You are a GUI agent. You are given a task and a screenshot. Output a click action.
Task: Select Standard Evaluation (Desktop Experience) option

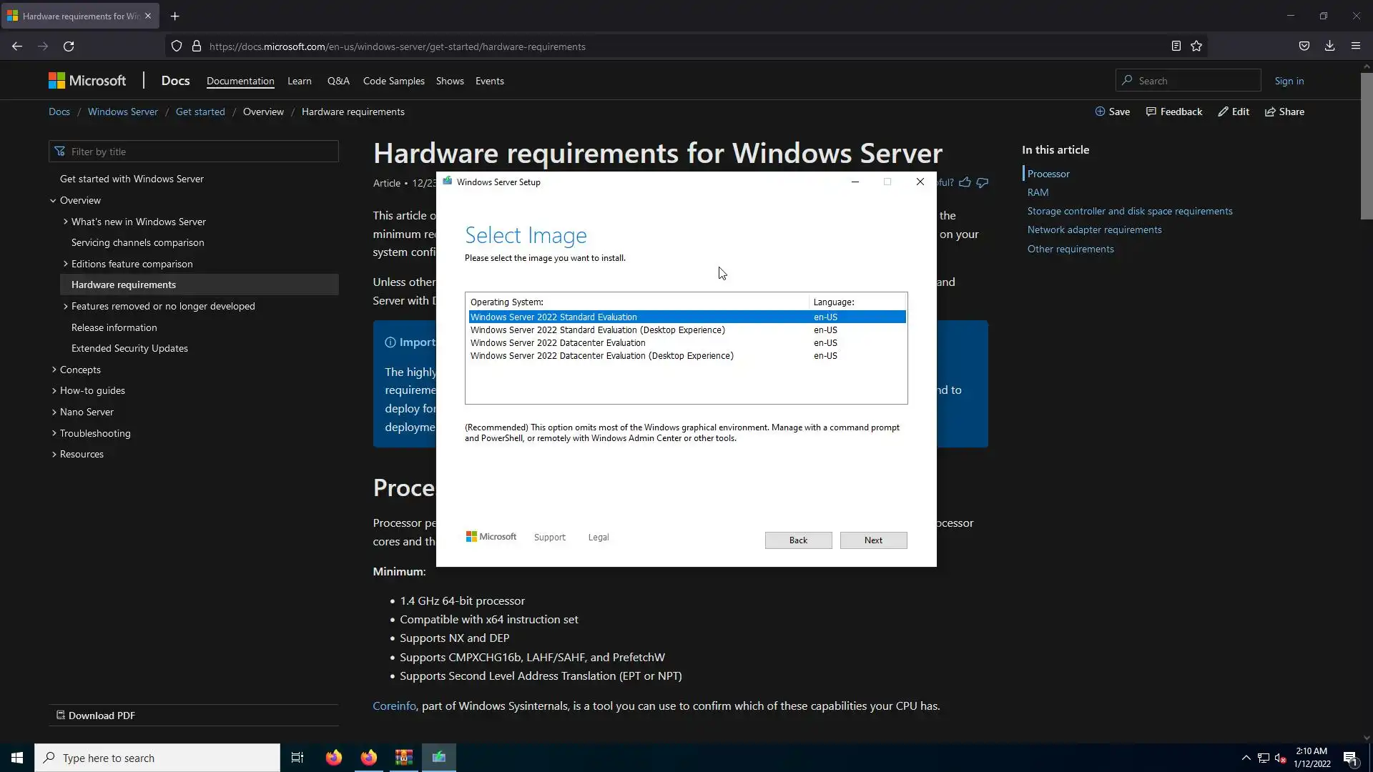(597, 330)
